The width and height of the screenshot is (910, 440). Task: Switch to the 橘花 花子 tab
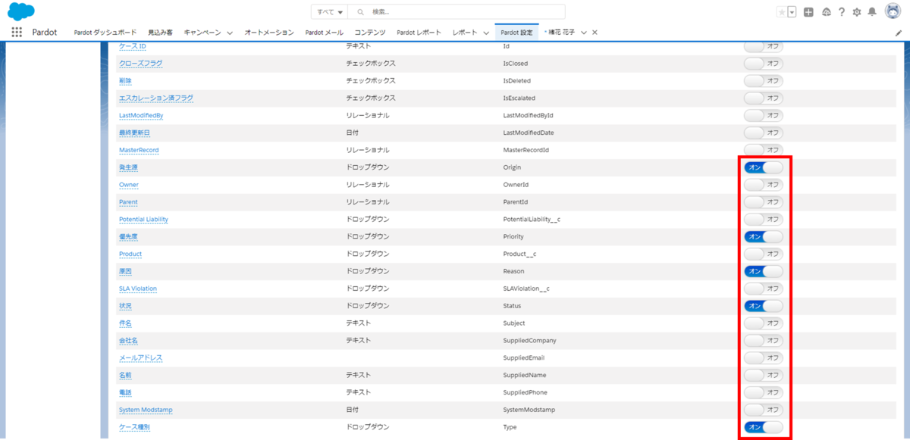(x=561, y=33)
